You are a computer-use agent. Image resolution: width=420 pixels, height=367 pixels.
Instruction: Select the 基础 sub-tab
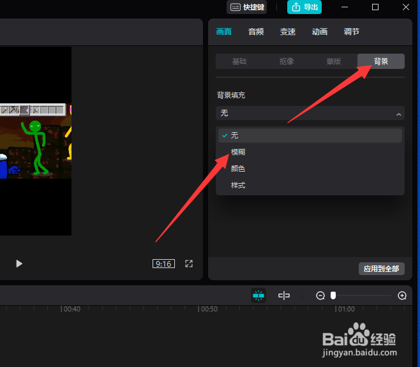pos(239,61)
